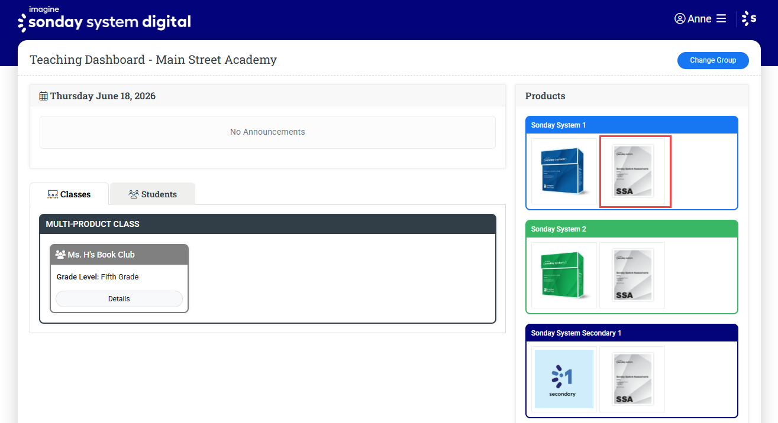Click the calendar icon beside Thursday June 18
This screenshot has width=778, height=423.
pyautogui.click(x=43, y=96)
